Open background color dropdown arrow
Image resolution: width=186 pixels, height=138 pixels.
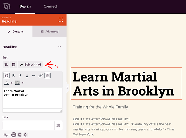tap(22, 83)
